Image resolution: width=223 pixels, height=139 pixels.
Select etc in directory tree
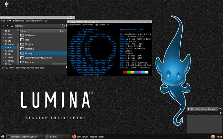pos(9,41)
